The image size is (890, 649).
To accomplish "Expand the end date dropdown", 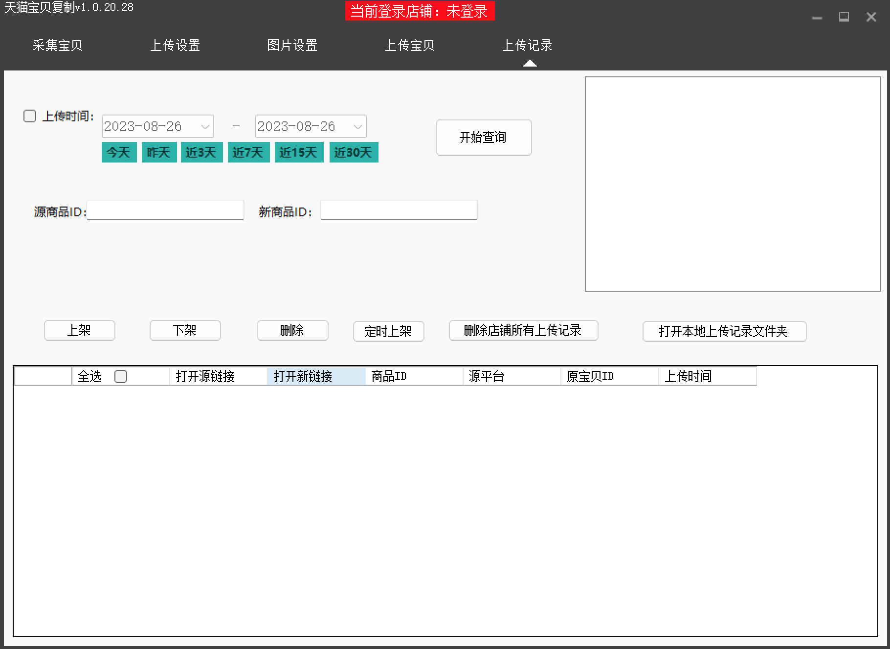I will [x=358, y=127].
